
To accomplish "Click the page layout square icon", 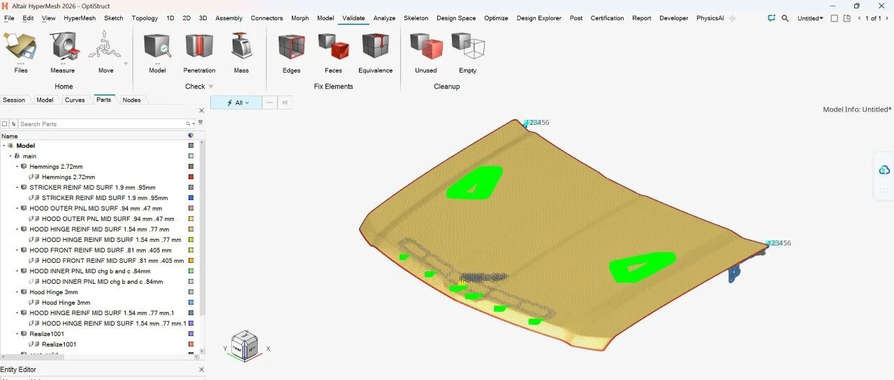I will [835, 18].
